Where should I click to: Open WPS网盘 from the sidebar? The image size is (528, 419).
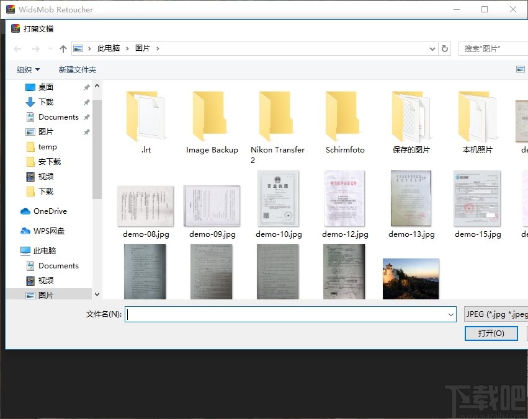[50, 231]
